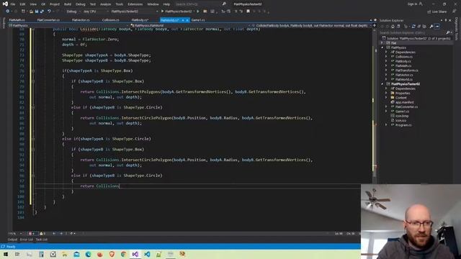
Task: Click the Solution Explorer Home icon
Action: 393,27
